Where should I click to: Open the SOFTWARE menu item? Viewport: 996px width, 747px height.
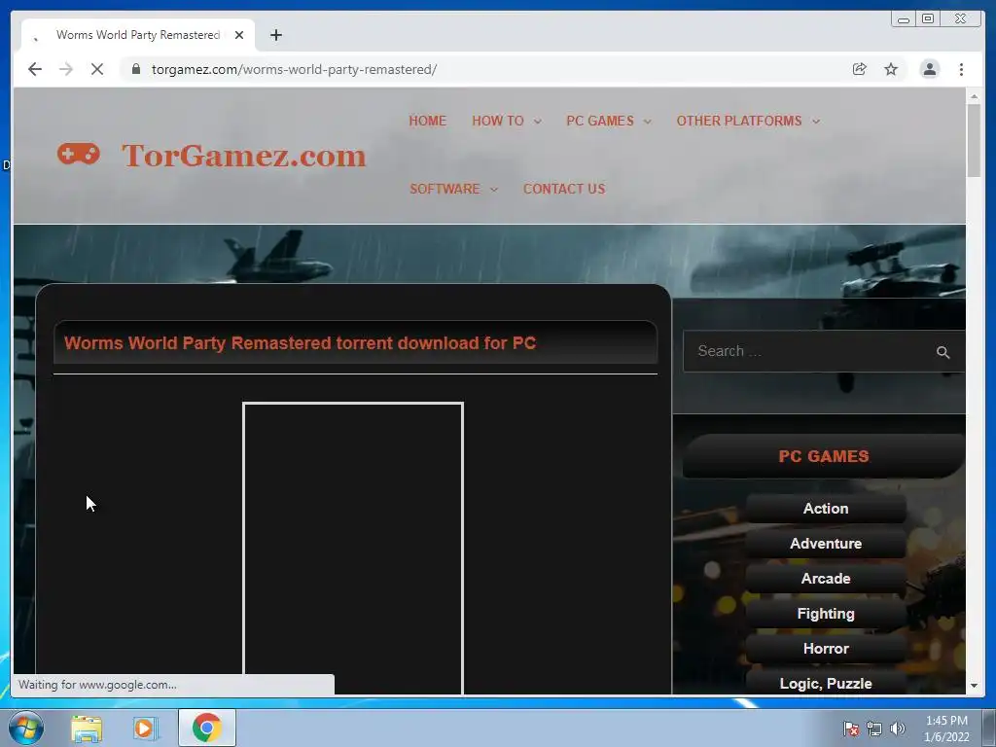click(445, 189)
